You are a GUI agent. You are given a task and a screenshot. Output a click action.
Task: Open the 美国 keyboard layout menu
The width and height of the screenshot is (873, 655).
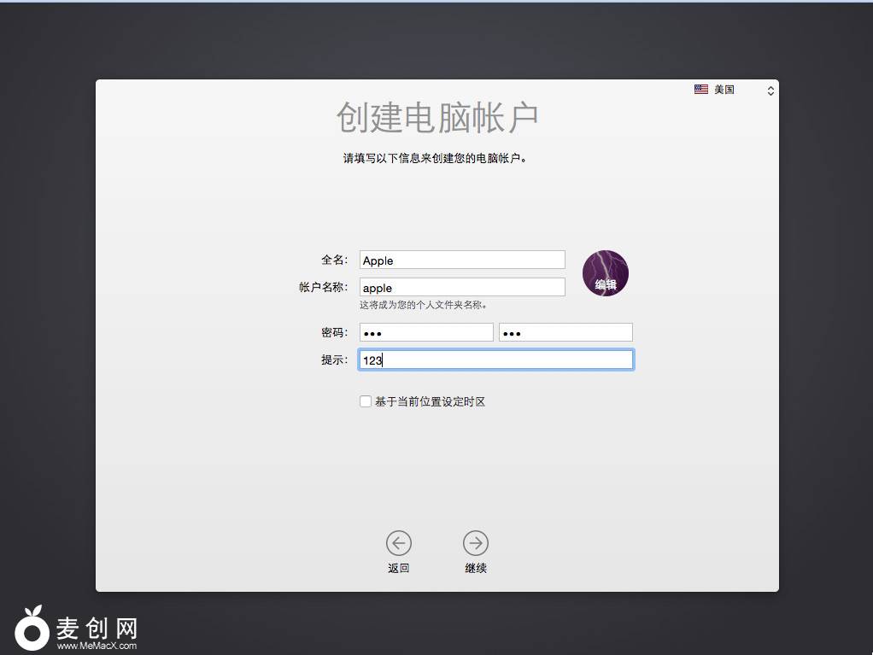724,90
